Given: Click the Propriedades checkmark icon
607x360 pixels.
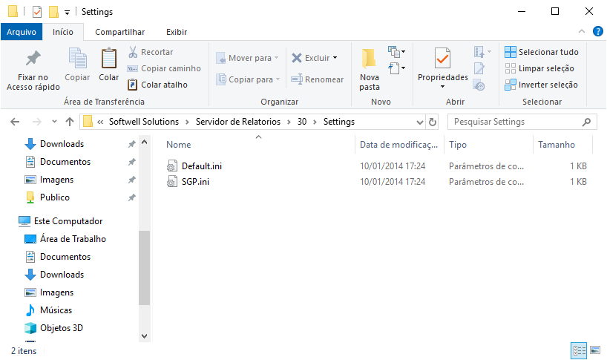Looking at the screenshot, I should point(442,59).
